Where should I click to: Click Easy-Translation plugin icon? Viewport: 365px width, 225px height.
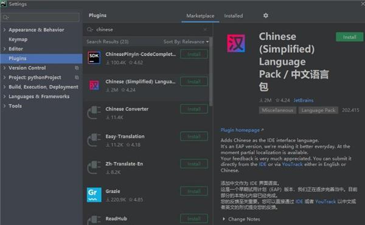click(94, 140)
